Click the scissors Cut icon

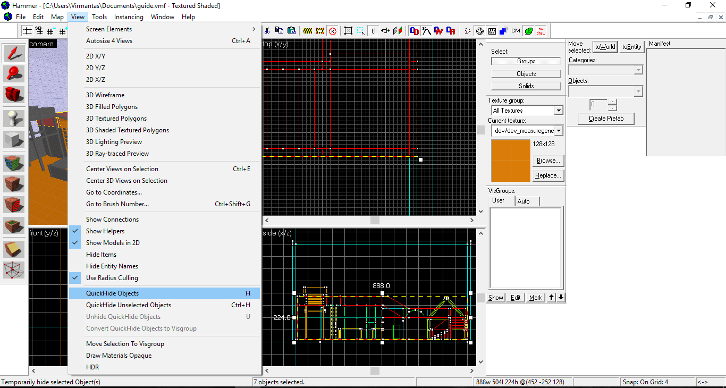[x=267, y=31]
